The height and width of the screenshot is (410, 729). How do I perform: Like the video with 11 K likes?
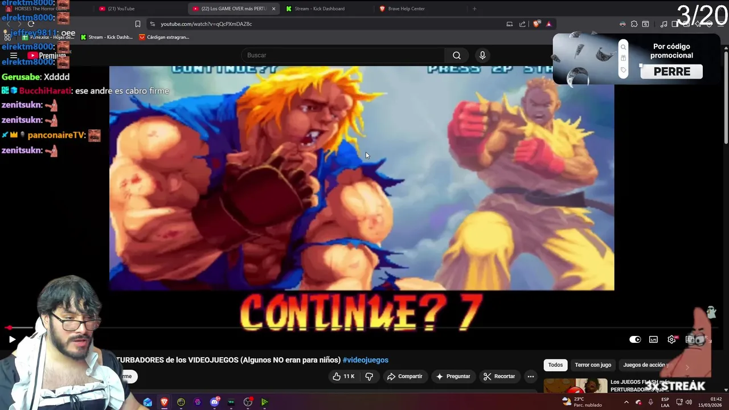click(x=343, y=376)
